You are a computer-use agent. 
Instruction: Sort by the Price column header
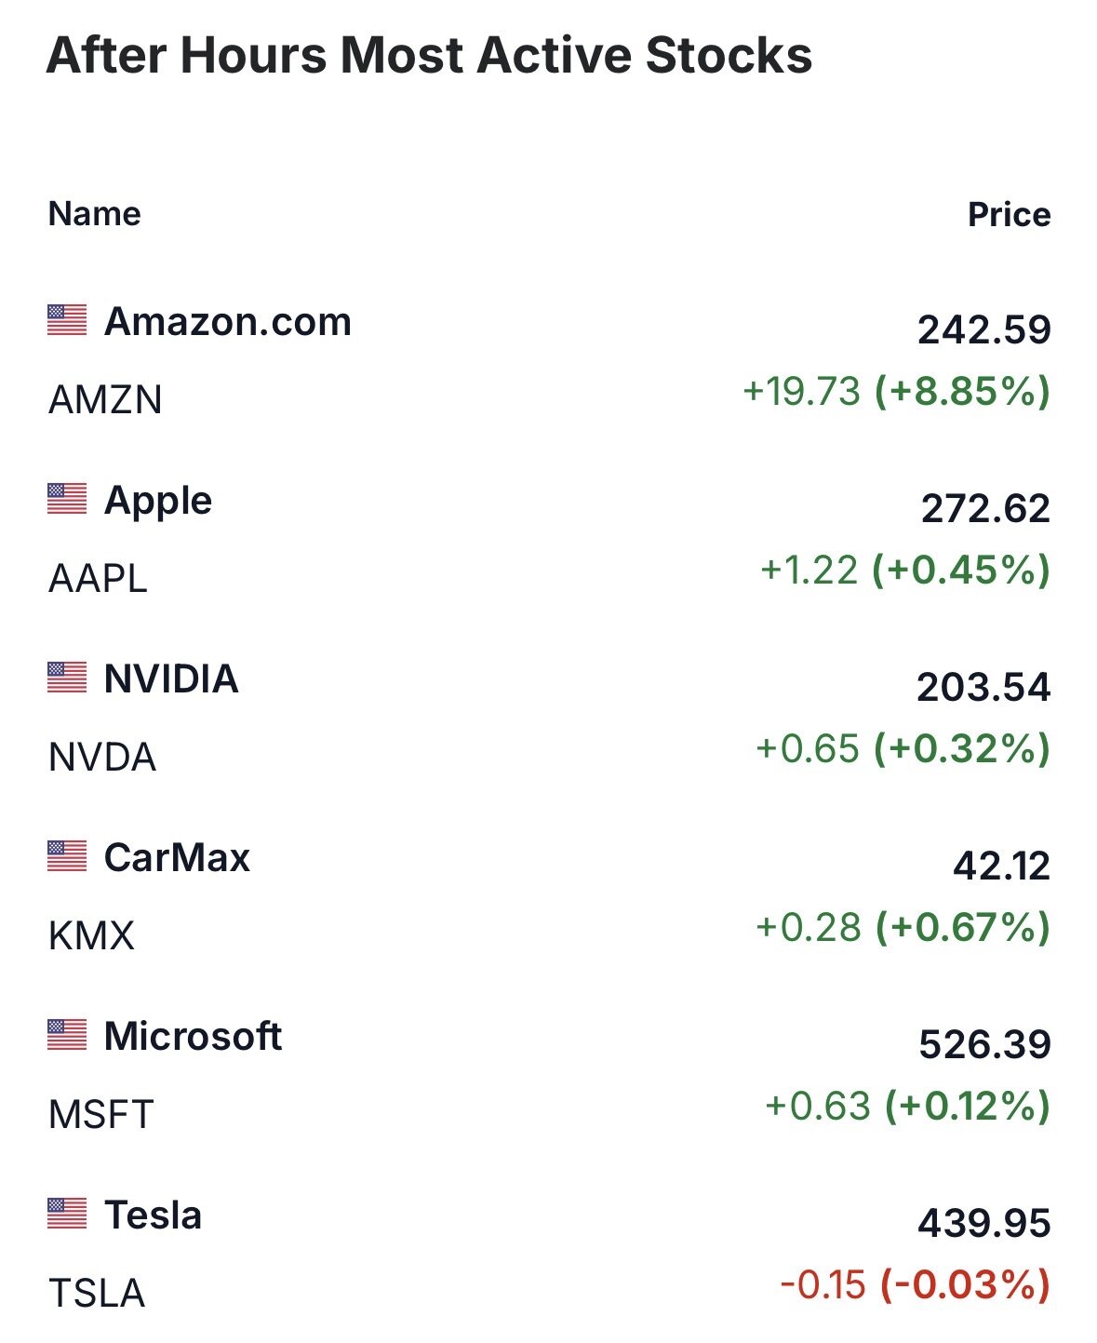(x=1009, y=215)
